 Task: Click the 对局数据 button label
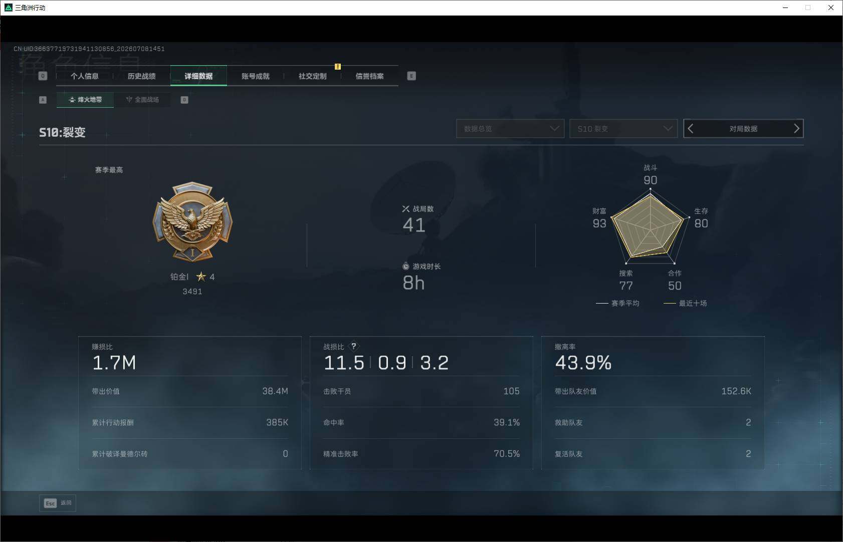(x=743, y=129)
